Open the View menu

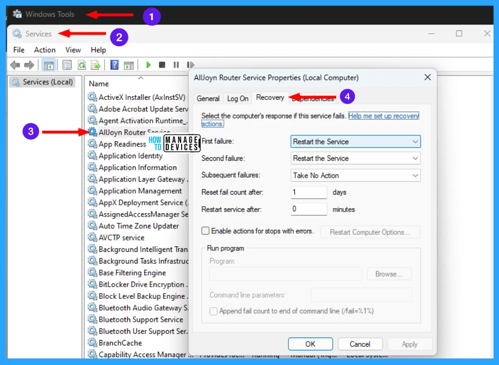(x=73, y=50)
